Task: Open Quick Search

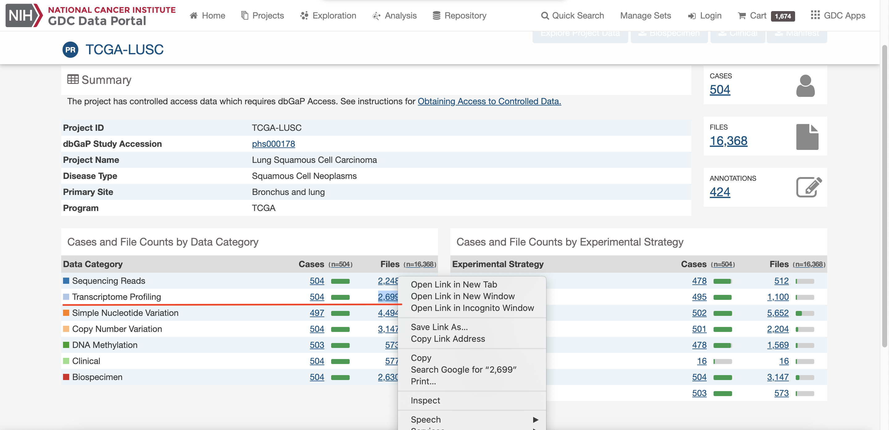Action: point(572,15)
